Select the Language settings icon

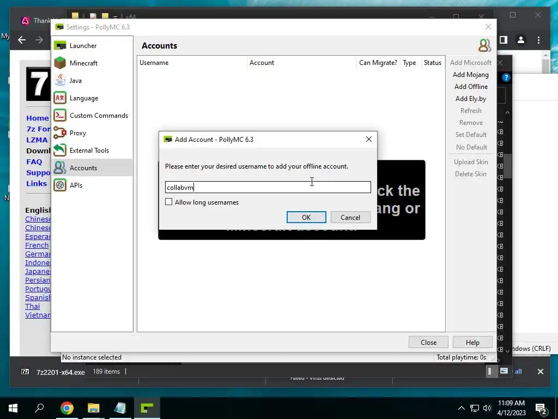(x=60, y=98)
